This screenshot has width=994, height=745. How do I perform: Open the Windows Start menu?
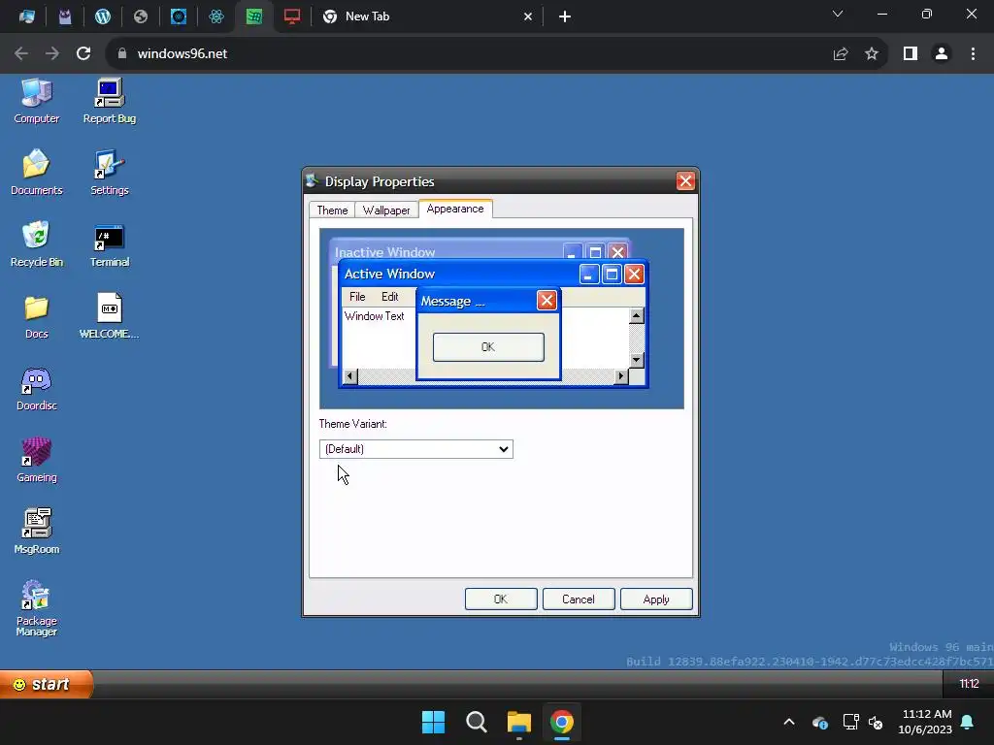point(434,722)
